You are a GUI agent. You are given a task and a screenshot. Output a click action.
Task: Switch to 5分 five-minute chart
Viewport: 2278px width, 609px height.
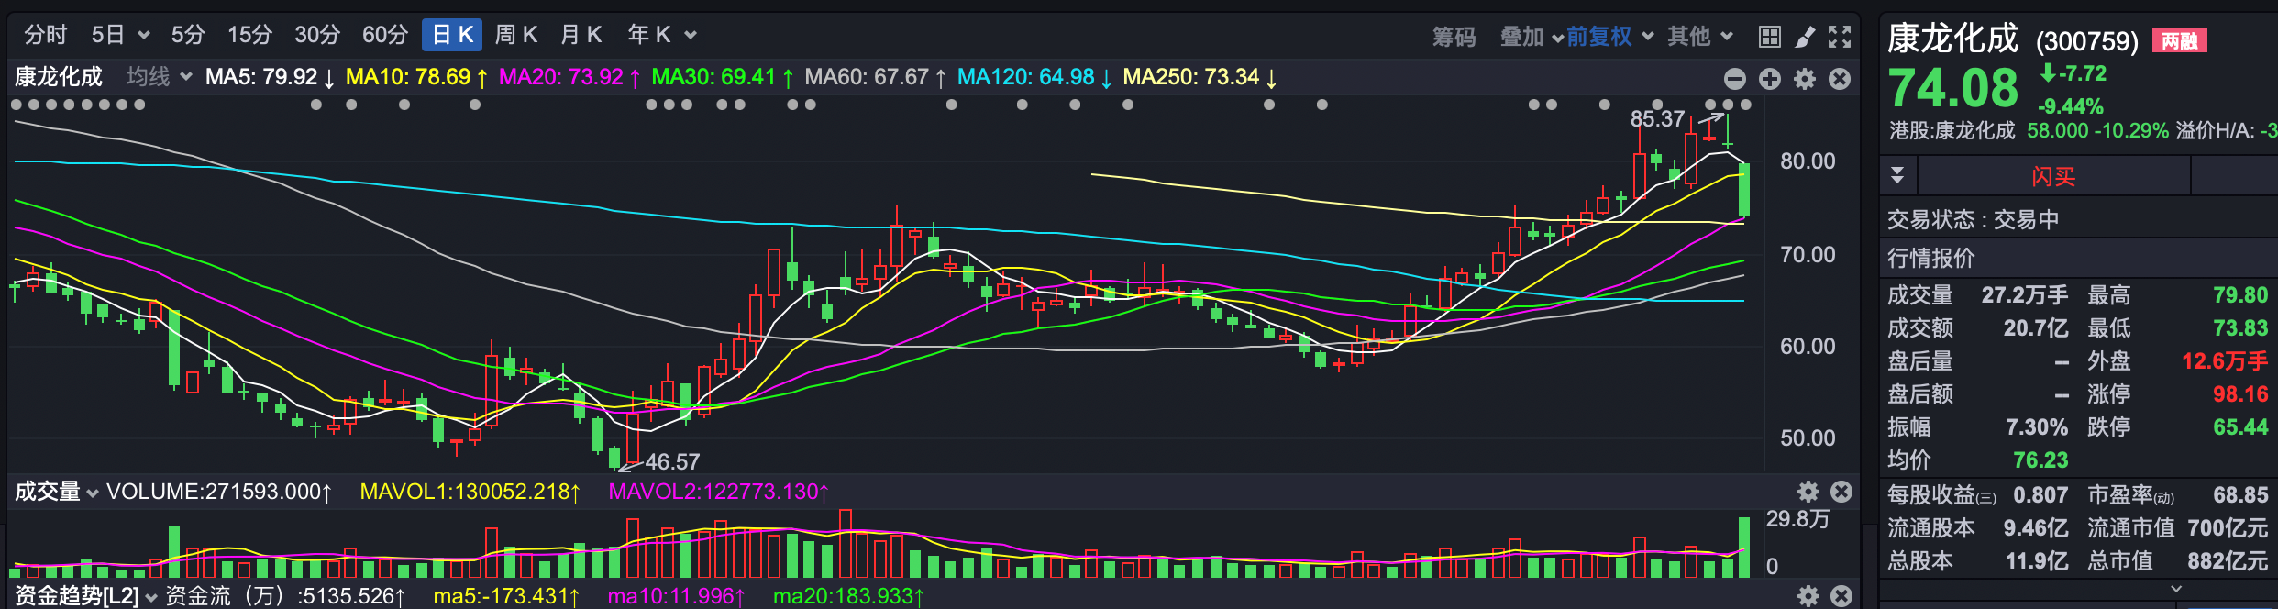(x=188, y=35)
